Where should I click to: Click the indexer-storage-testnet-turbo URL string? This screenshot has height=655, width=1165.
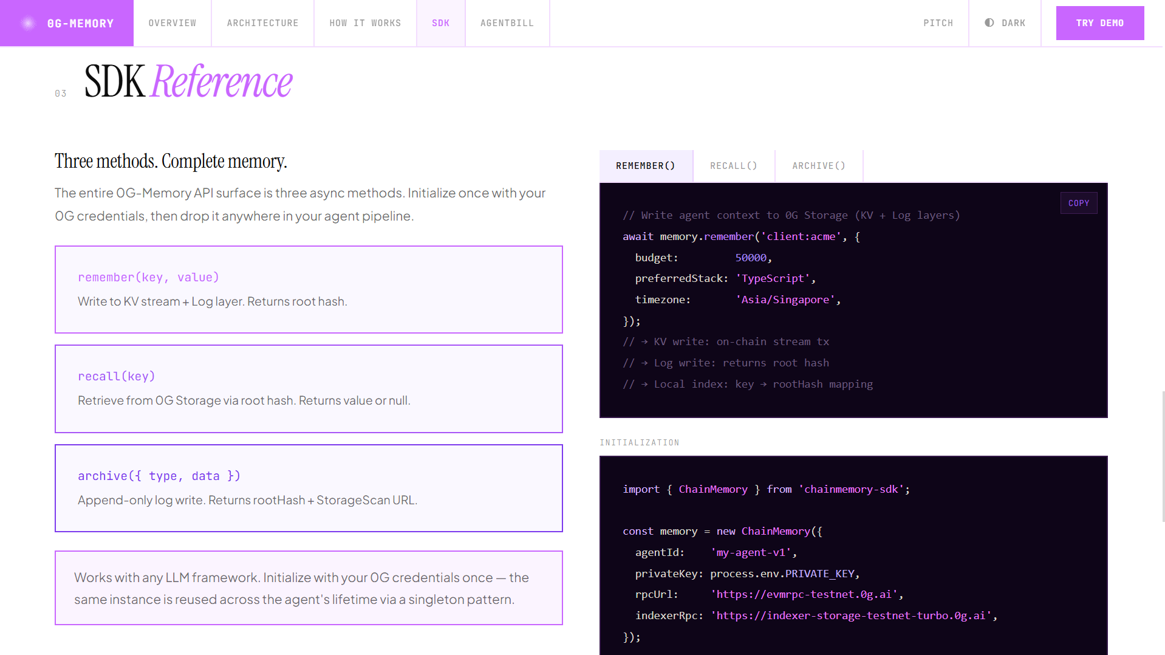851,616
